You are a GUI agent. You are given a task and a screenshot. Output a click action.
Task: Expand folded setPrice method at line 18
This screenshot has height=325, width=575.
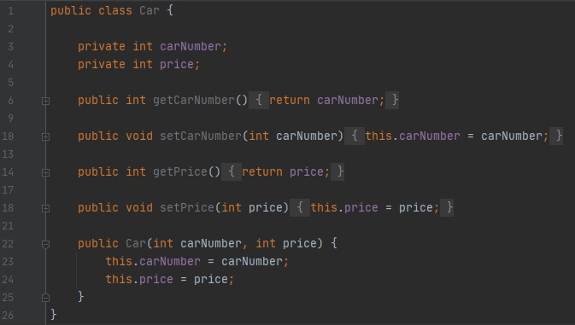(x=45, y=208)
